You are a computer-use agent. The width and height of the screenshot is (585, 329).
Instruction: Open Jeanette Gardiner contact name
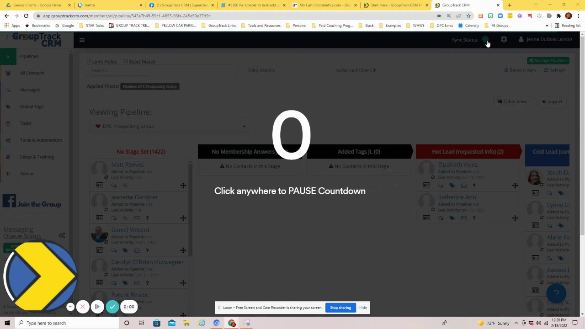point(135,197)
